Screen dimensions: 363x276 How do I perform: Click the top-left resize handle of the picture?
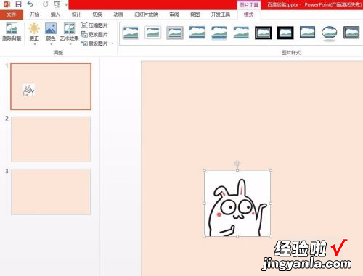click(x=204, y=170)
